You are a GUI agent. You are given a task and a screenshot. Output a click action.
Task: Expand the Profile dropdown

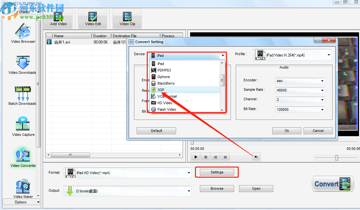pos(329,55)
